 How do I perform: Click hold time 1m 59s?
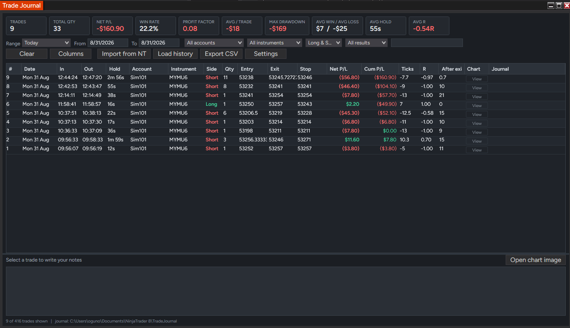[x=115, y=140]
